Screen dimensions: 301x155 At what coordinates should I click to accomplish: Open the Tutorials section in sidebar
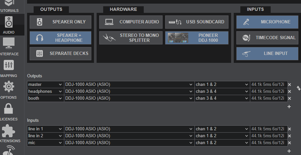pos(9,6)
